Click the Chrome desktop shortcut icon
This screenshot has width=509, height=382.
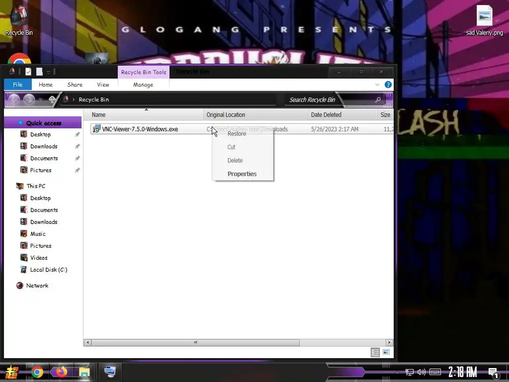coord(19,59)
